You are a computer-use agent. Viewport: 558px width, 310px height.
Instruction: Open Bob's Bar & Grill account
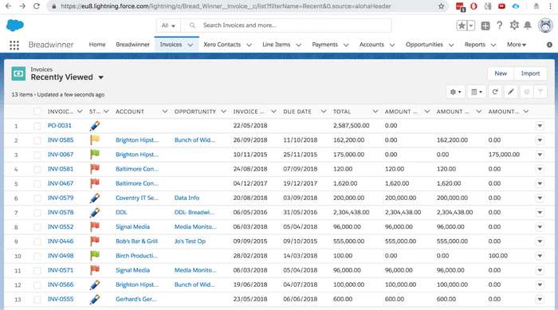coord(136,241)
